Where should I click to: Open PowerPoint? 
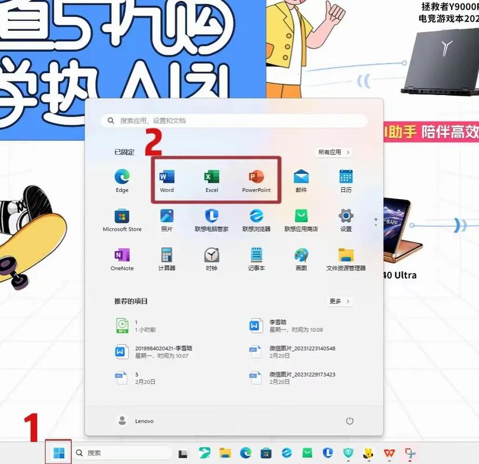(256, 177)
